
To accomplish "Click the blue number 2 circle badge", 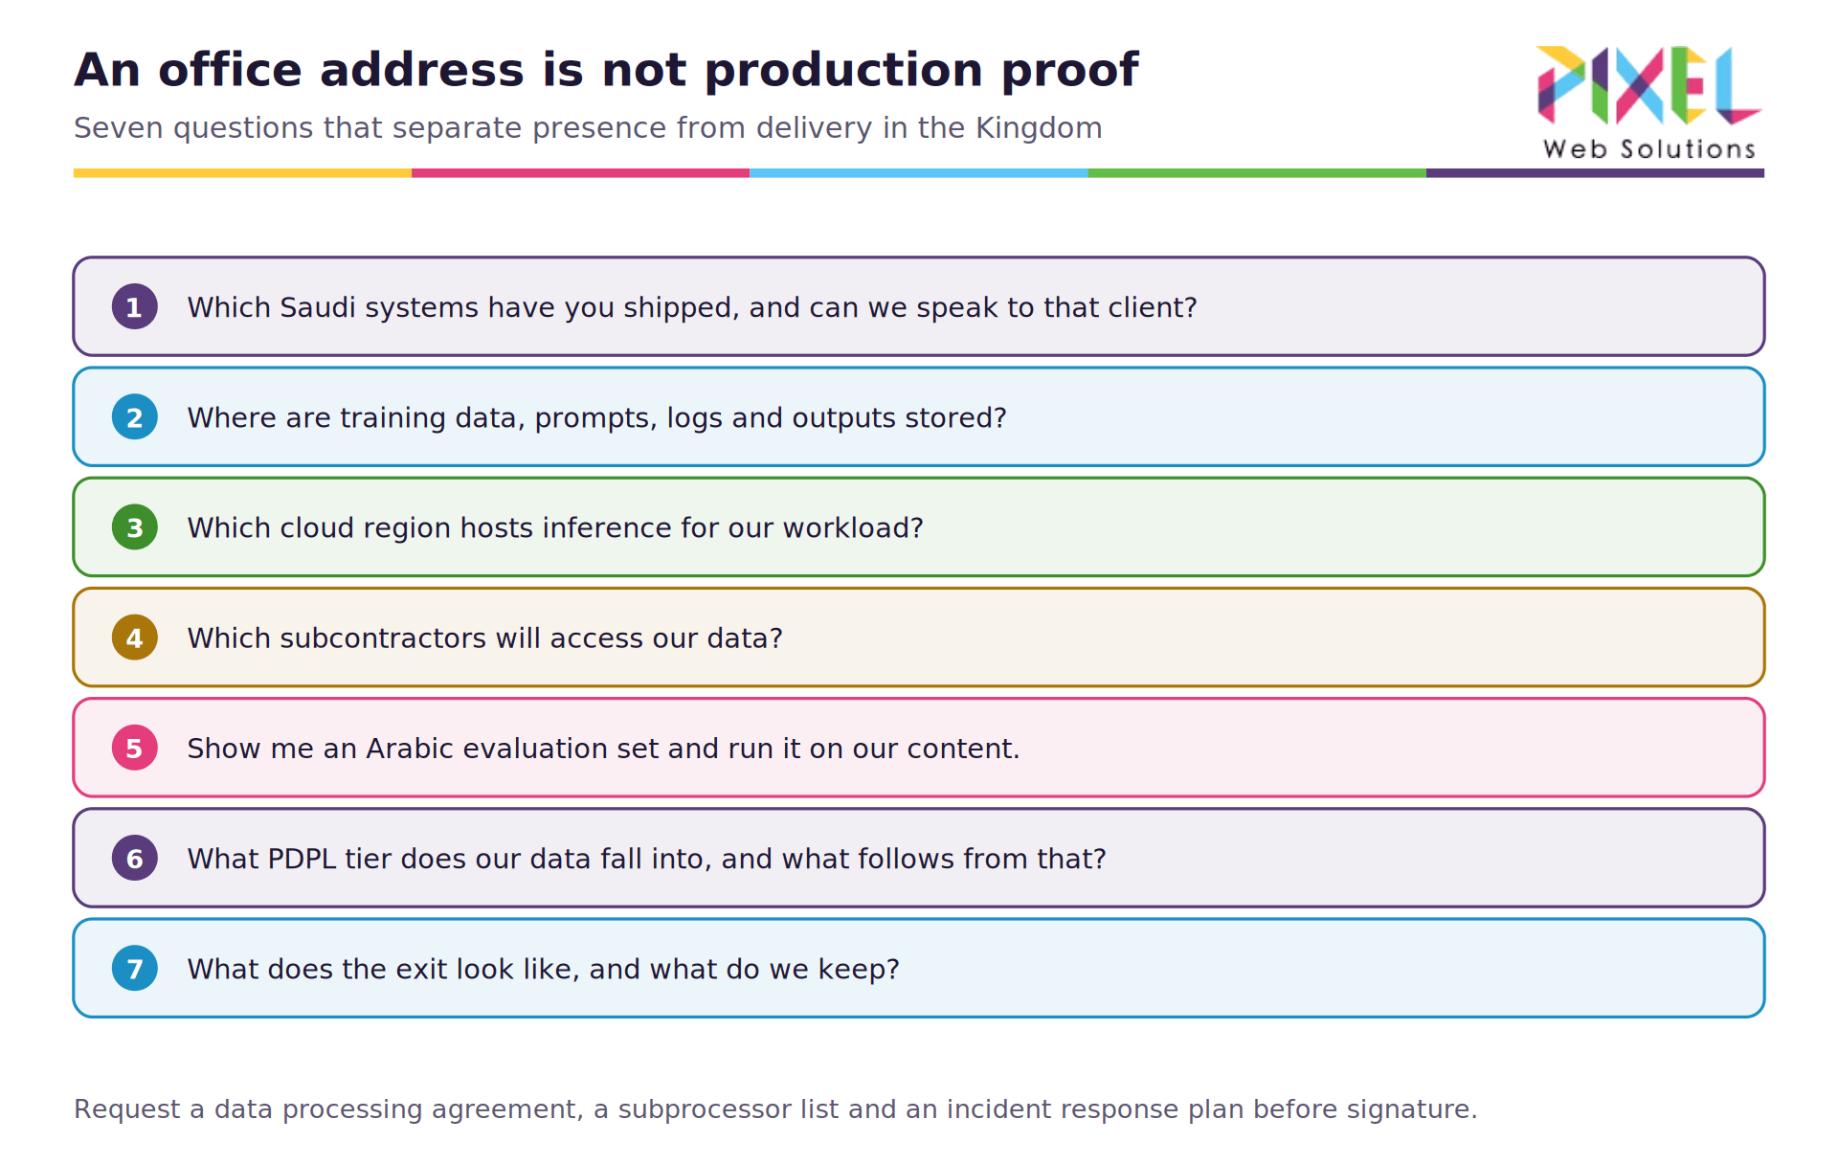I will pos(135,416).
